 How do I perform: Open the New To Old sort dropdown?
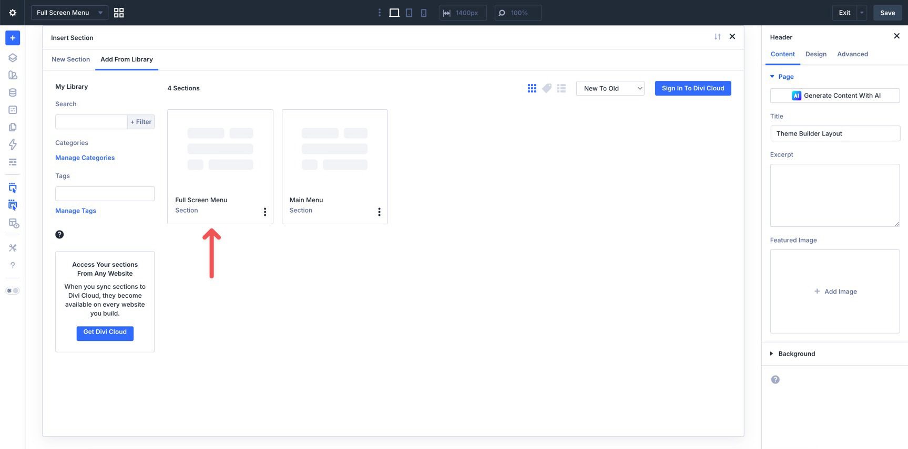[x=610, y=88]
